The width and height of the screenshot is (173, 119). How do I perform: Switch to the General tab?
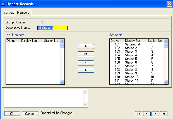[x=9, y=13]
